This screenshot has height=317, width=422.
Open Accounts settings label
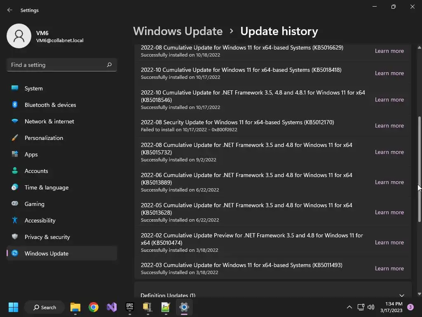pyautogui.click(x=36, y=170)
